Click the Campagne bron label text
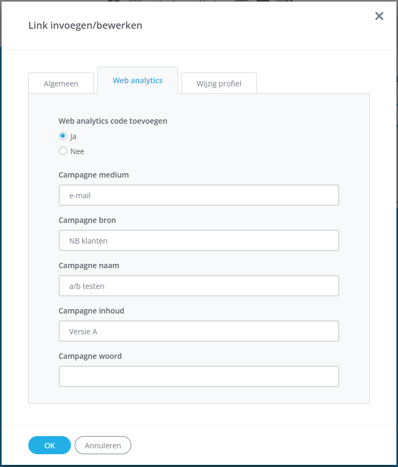This screenshot has width=398, height=467. tap(87, 220)
